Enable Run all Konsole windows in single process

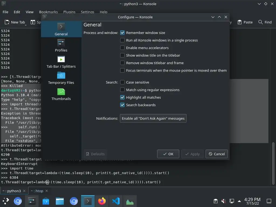[122, 40]
